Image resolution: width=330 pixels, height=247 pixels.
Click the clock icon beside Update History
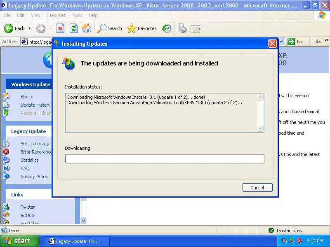pos(6,105)
